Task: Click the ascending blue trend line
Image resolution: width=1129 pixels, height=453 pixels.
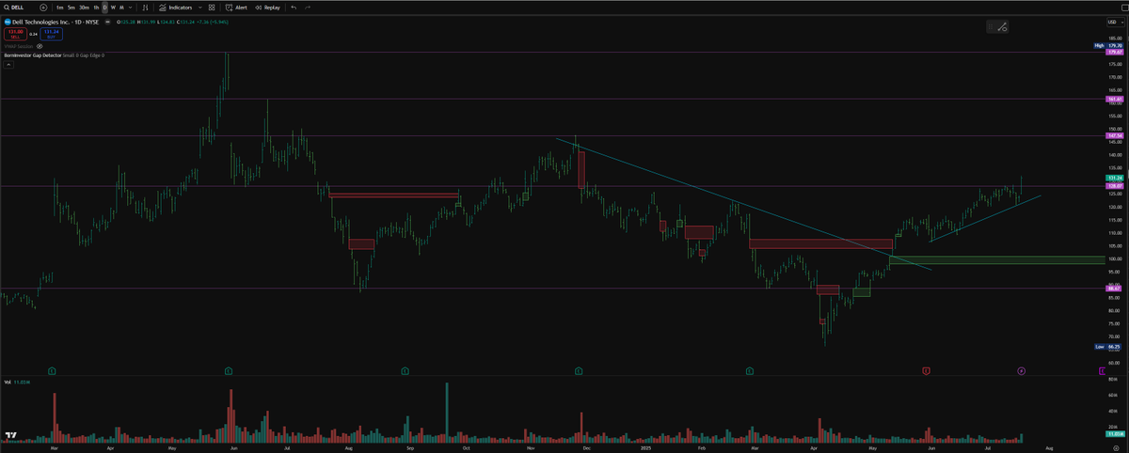Action: [985, 219]
